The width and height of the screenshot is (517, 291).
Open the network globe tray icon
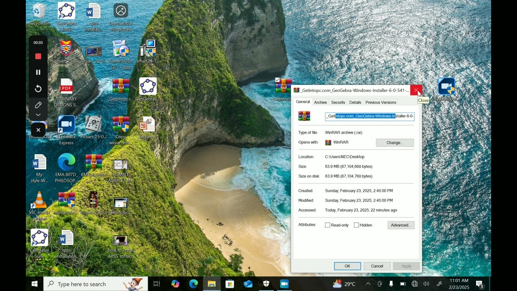(x=414, y=284)
